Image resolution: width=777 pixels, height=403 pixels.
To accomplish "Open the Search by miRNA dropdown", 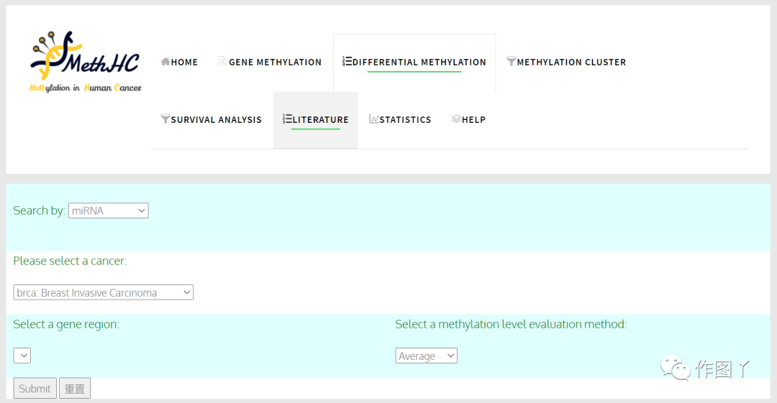I will (x=109, y=210).
